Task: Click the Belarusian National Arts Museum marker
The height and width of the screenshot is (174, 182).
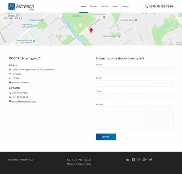Action: pyautogui.click(x=34, y=41)
